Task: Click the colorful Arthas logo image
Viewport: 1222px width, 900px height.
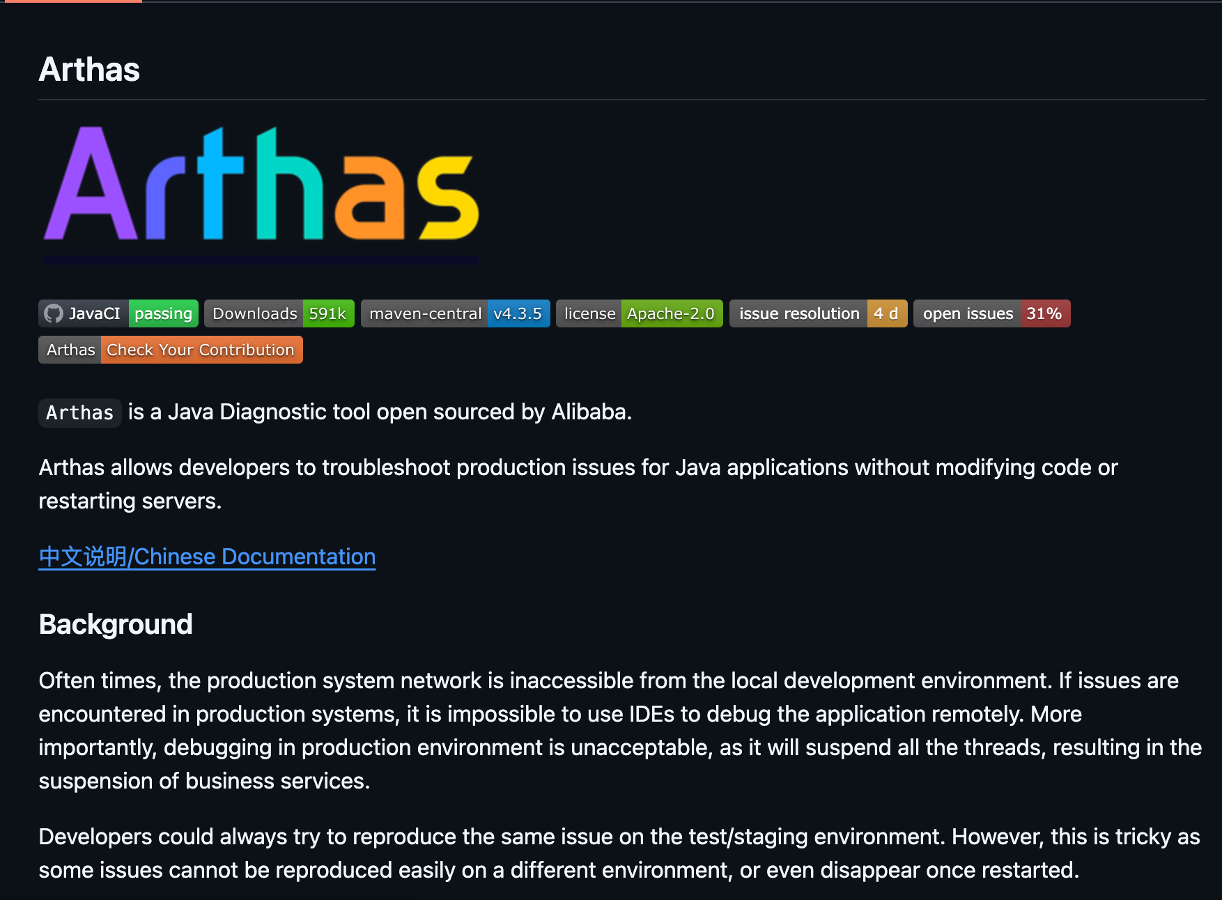Action: [x=261, y=194]
